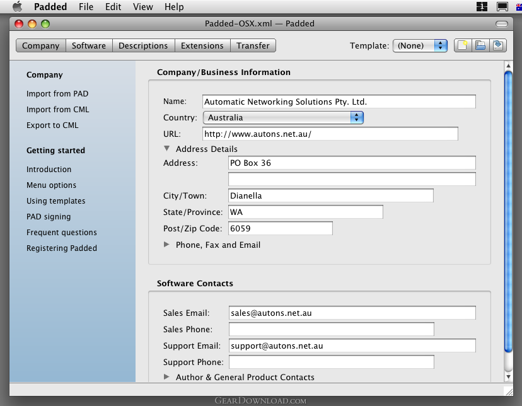Click the Support Email field
Screen dimensions: 522x406
tap(352, 345)
